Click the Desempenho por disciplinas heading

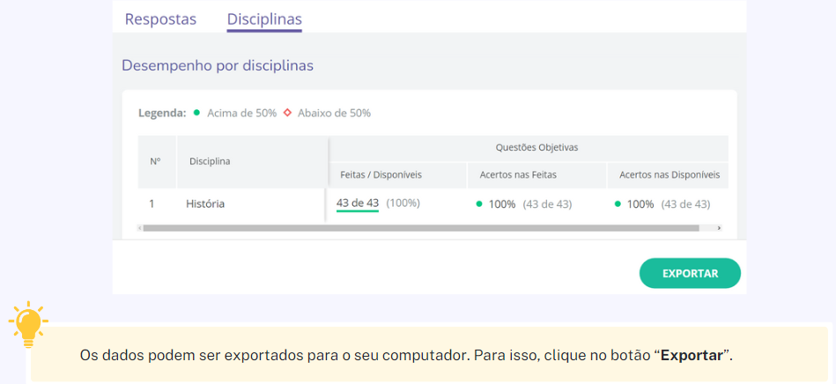218,65
